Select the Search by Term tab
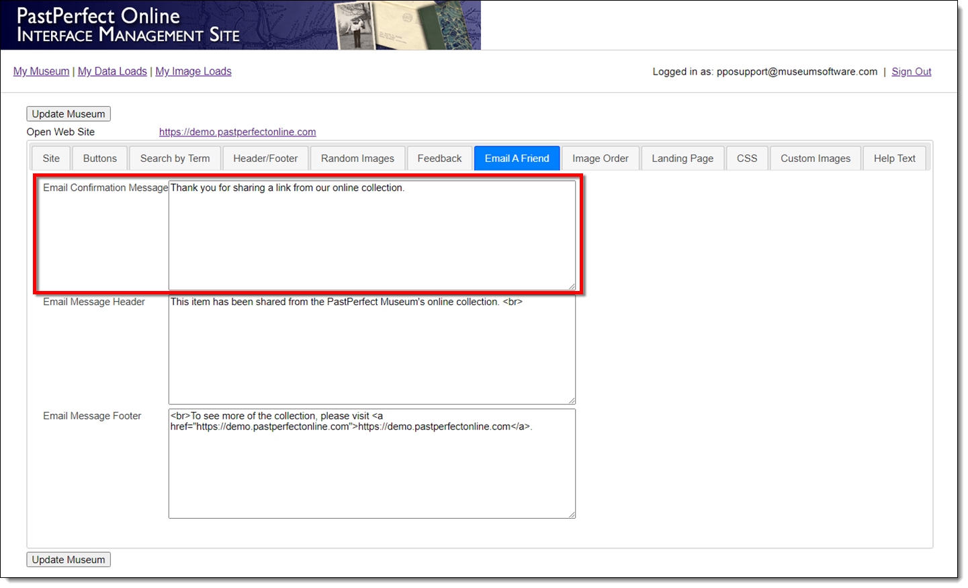The image size is (968, 588). coord(175,159)
